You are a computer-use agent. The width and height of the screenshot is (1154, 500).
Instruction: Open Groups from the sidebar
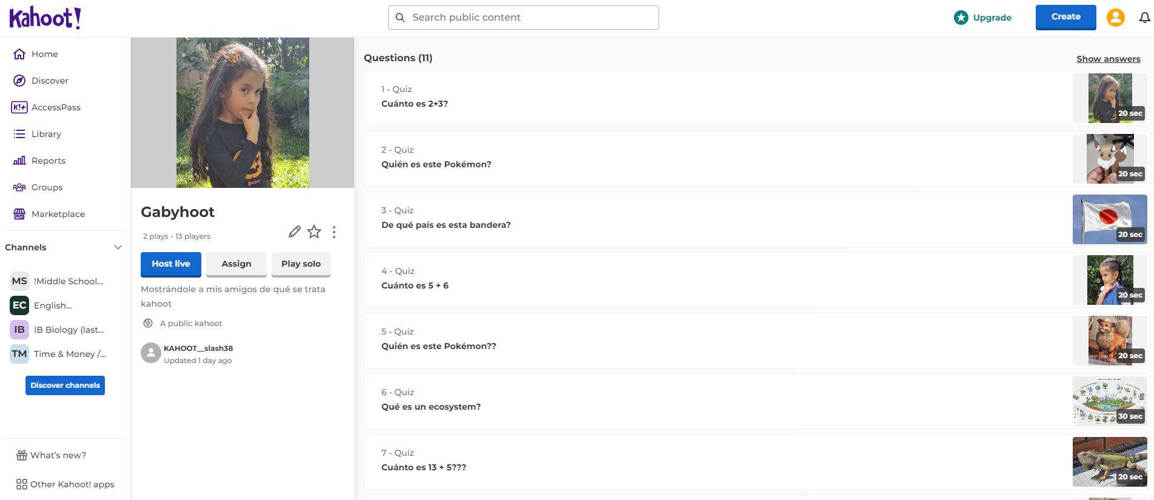click(x=47, y=187)
